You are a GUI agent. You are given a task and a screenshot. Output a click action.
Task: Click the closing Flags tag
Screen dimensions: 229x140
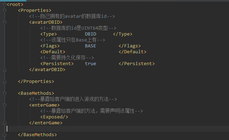coord(130,46)
